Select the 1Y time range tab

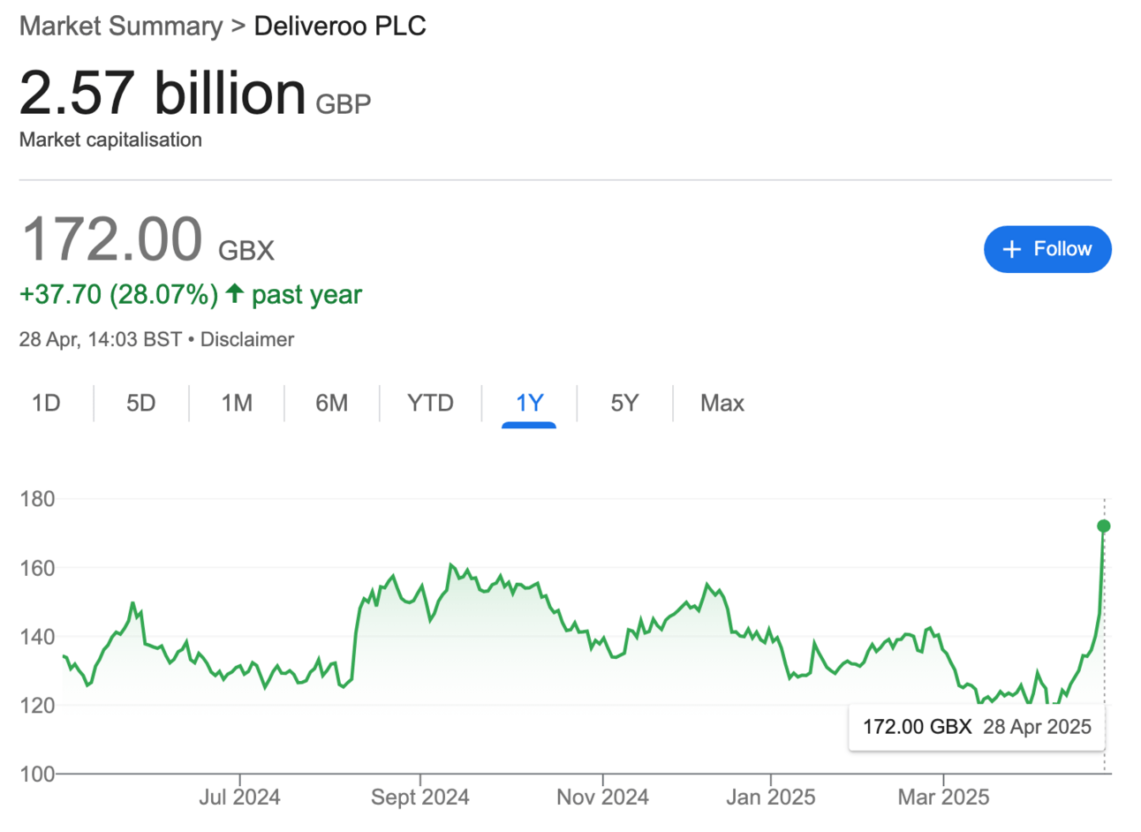tap(529, 404)
